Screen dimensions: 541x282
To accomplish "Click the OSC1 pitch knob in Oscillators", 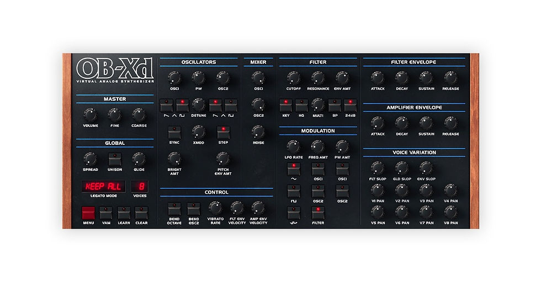I will (x=174, y=78).
